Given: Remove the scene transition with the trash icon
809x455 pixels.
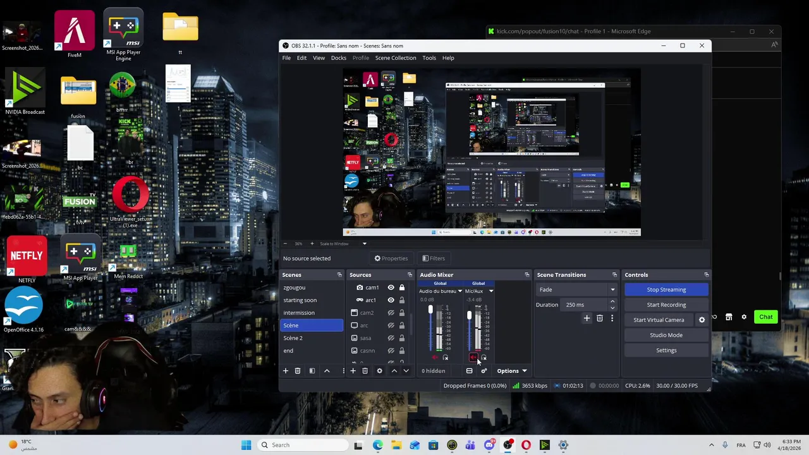Looking at the screenshot, I should tap(600, 318).
